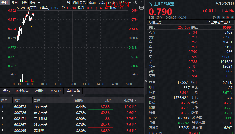Switch to 多日 chart tab
The height and width of the screenshot is (134, 235).
14,3
